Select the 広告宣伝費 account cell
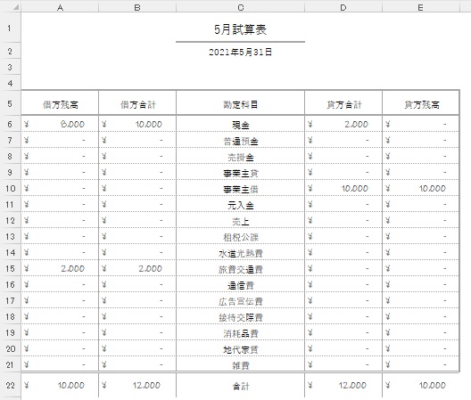 [240, 300]
